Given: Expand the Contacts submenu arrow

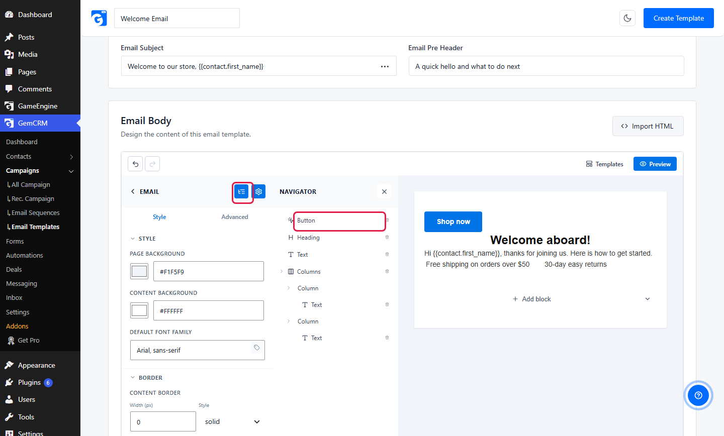Looking at the screenshot, I should coord(71,157).
